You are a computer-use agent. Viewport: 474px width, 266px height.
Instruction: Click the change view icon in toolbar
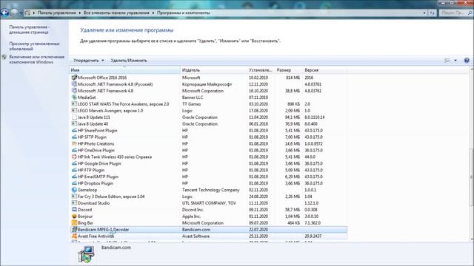(x=447, y=61)
